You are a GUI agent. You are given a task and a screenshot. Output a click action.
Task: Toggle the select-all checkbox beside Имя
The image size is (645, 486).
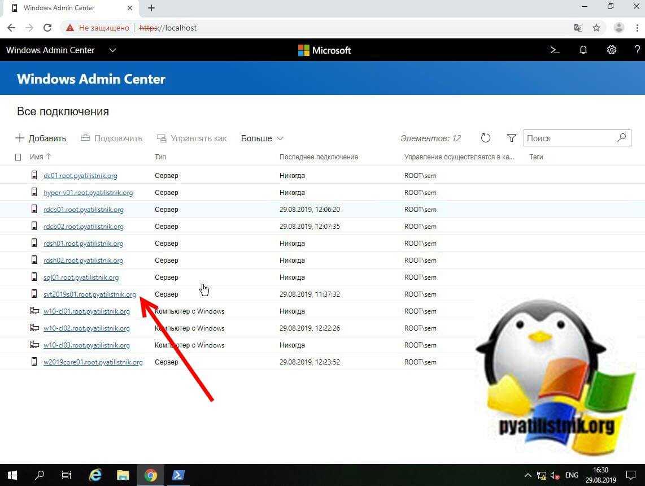coord(18,157)
